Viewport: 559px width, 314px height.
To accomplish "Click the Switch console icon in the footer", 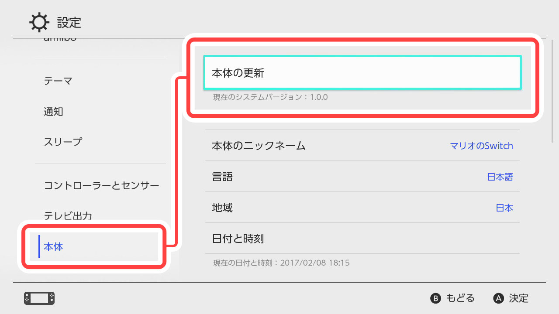I will pyautogui.click(x=39, y=298).
